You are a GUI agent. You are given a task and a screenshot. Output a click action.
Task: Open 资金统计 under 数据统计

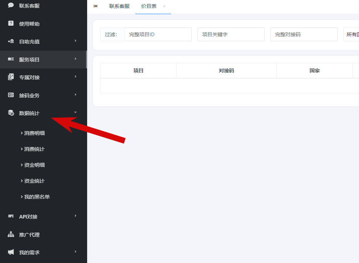tap(34, 181)
